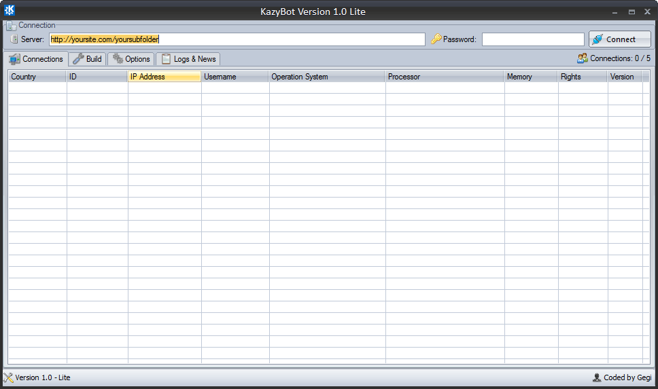
Task: Select the Connections tab
Action: click(36, 59)
